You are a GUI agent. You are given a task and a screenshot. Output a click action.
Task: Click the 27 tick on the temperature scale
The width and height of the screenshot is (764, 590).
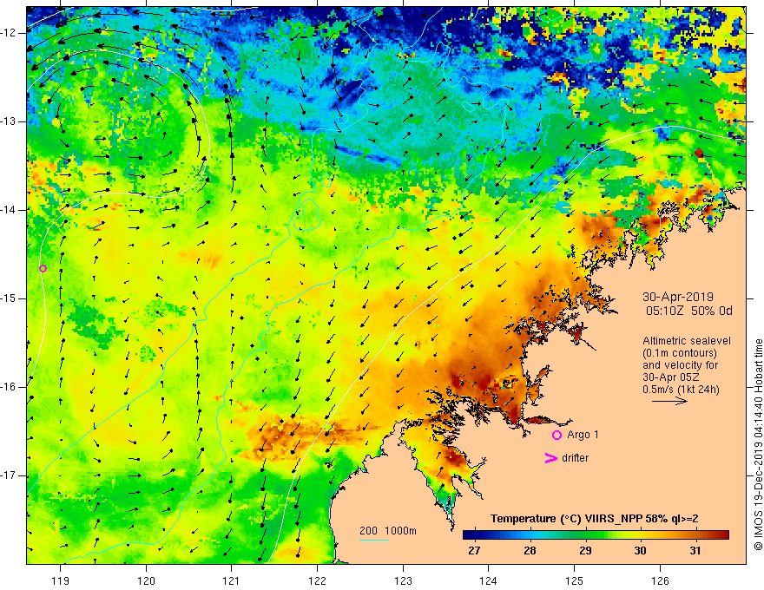(x=474, y=551)
